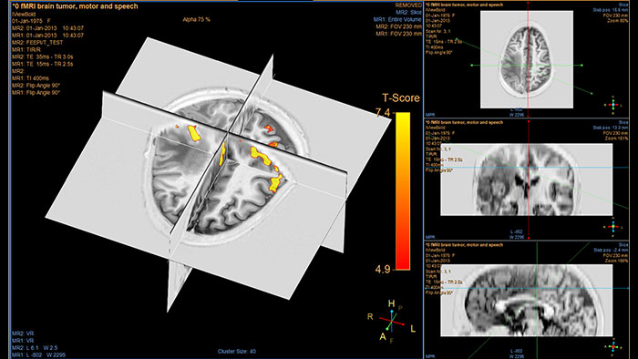The width and height of the screenshot is (638, 359).
Task: Click the Slab pos: 15.6 mm label in axial view
Action: 611,10
